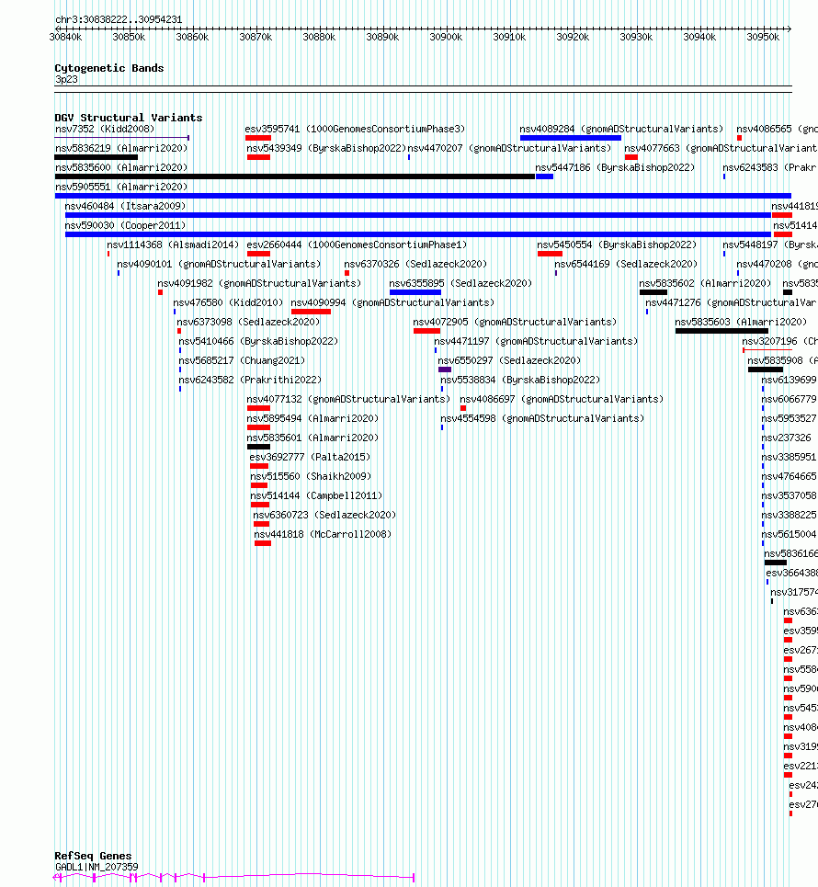Click nsv5835601 (Almarri2020) label
Viewport: 818px width, 887px height.
pos(312,438)
